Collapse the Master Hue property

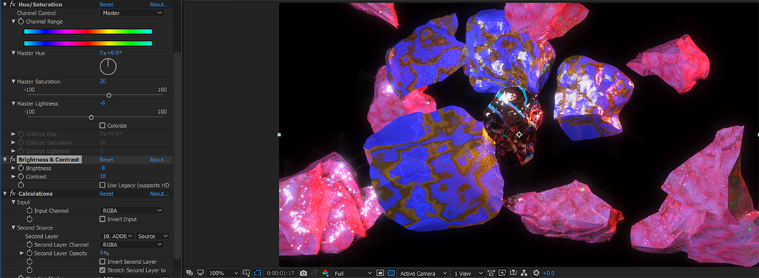click(13, 53)
